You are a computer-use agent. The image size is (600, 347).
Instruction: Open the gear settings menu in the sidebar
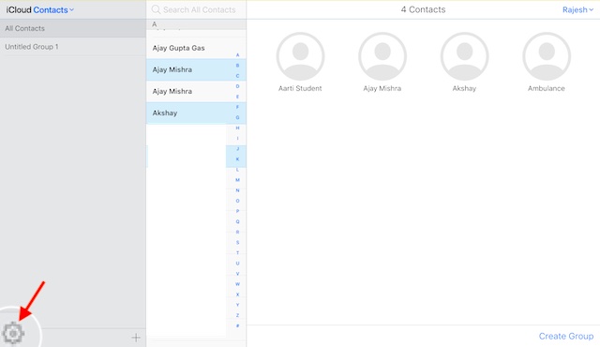pyautogui.click(x=13, y=334)
